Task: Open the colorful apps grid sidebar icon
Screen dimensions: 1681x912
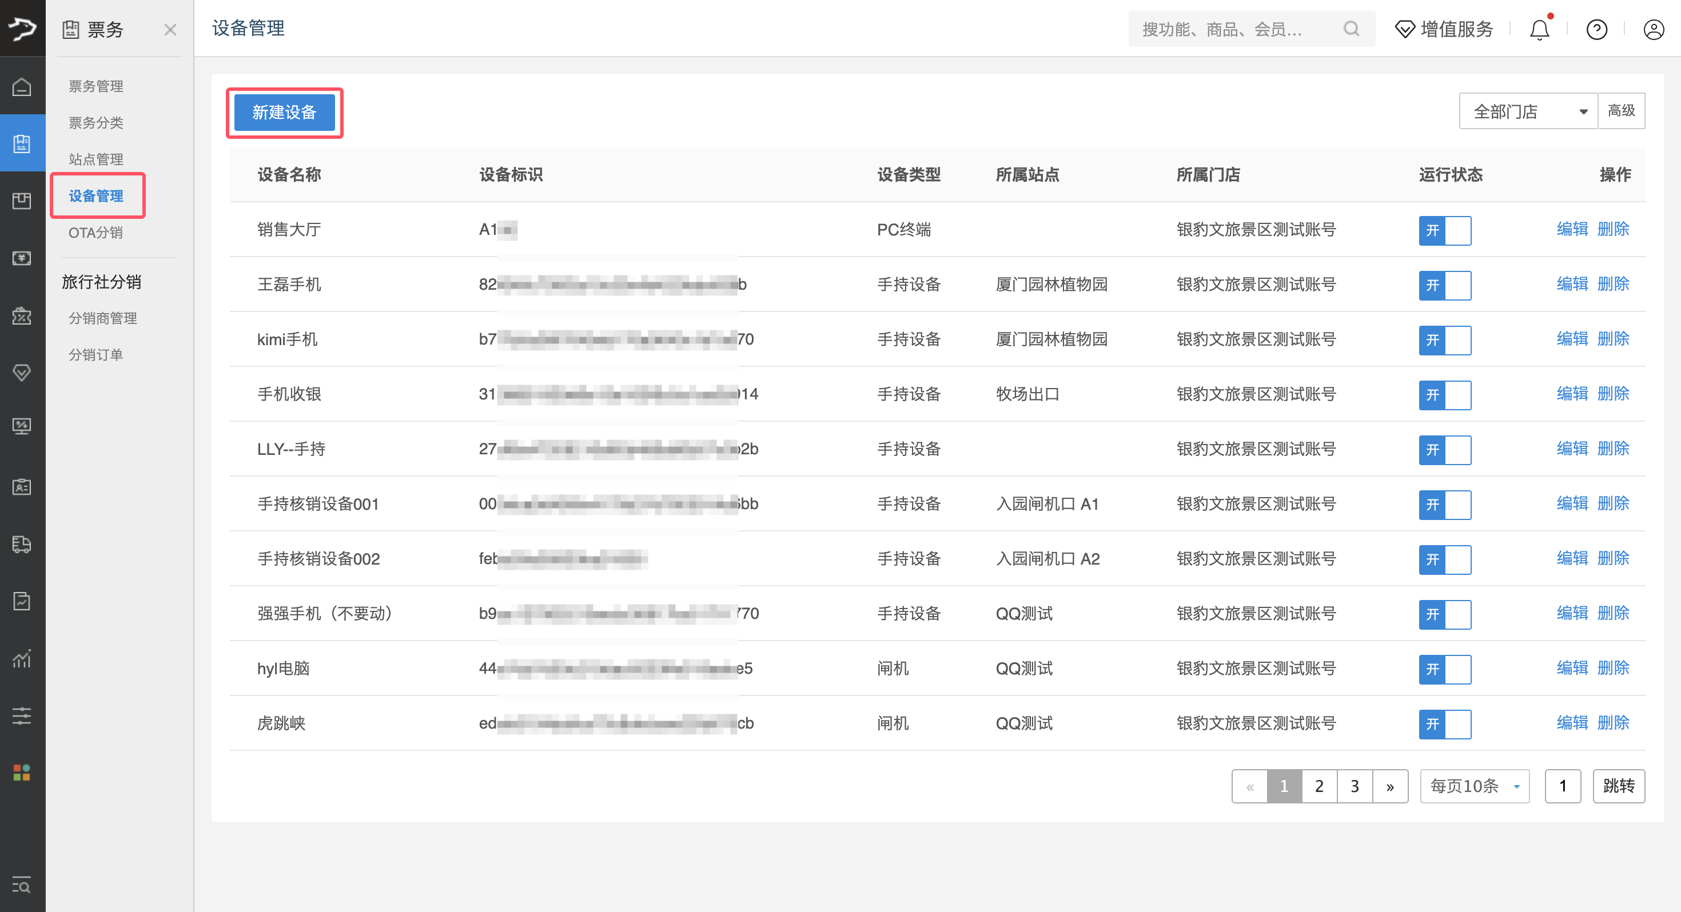Action: coord(22,773)
